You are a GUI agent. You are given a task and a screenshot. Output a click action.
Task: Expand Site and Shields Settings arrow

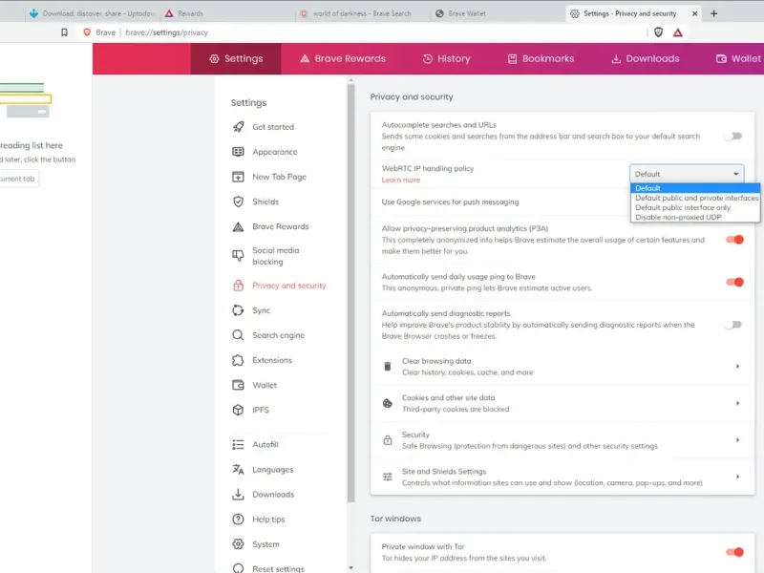click(737, 477)
